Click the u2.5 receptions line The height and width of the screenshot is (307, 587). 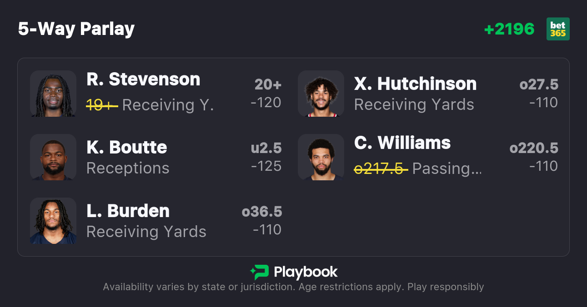point(266,148)
